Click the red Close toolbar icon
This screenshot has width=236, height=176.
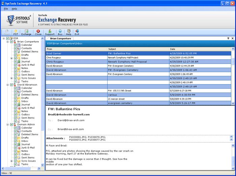pyautogui.click(x=38, y=32)
